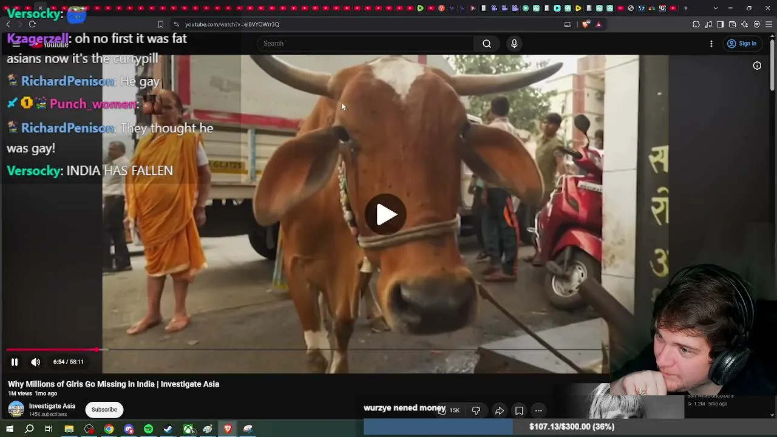Go forward with the browser arrow

pos(19,24)
